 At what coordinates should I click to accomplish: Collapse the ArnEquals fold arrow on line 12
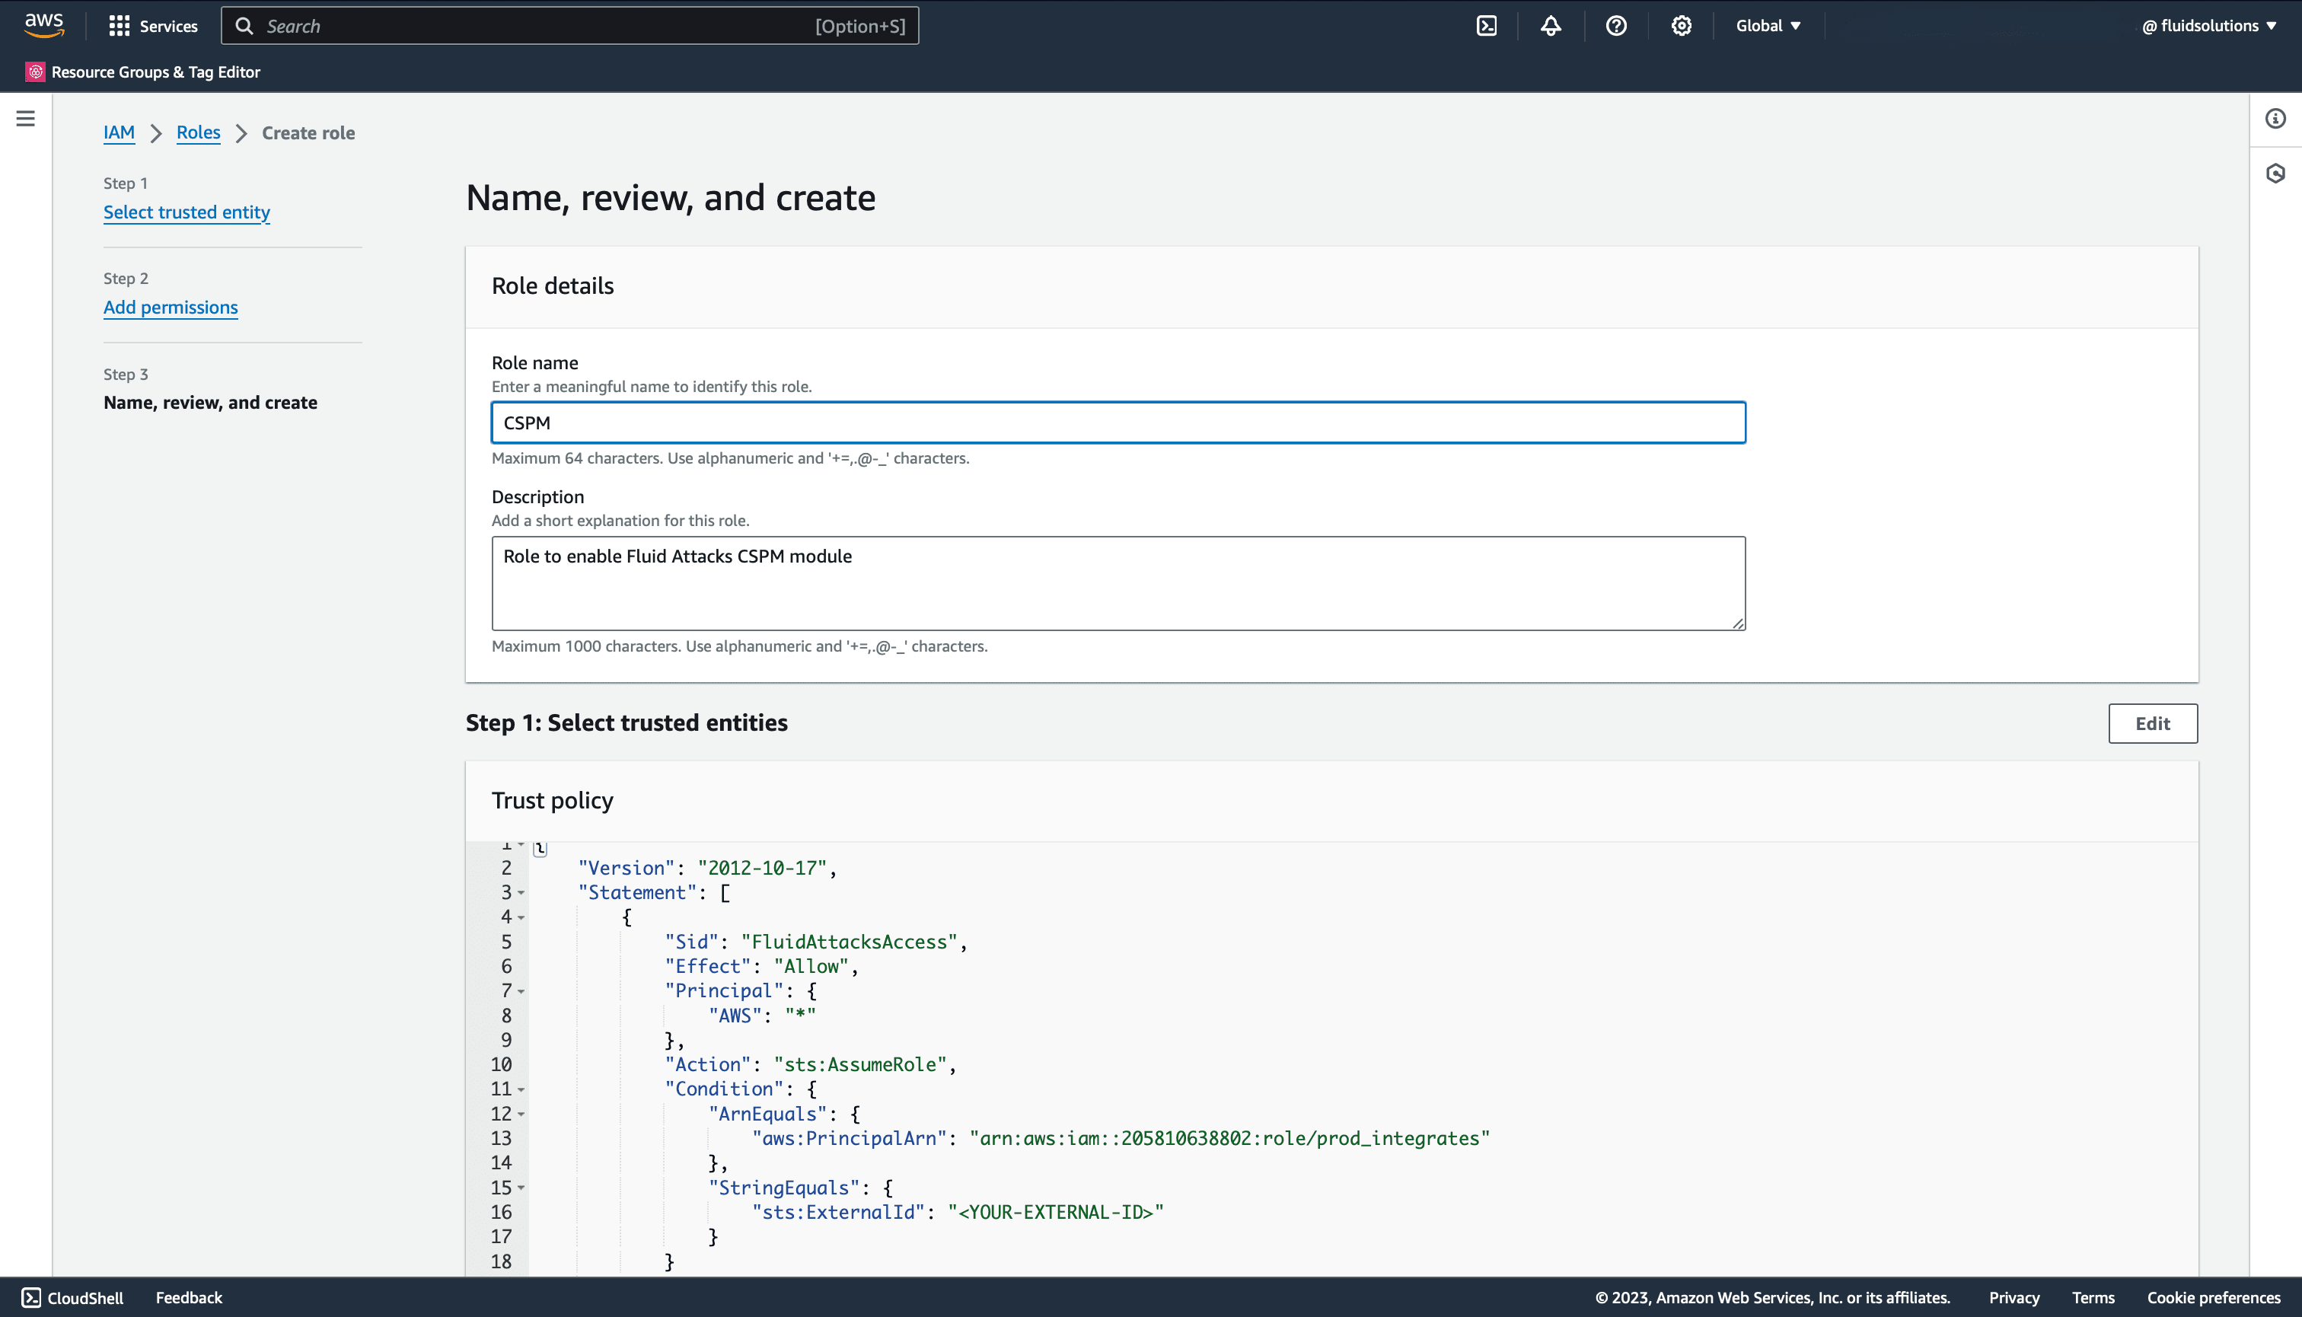(x=521, y=1114)
